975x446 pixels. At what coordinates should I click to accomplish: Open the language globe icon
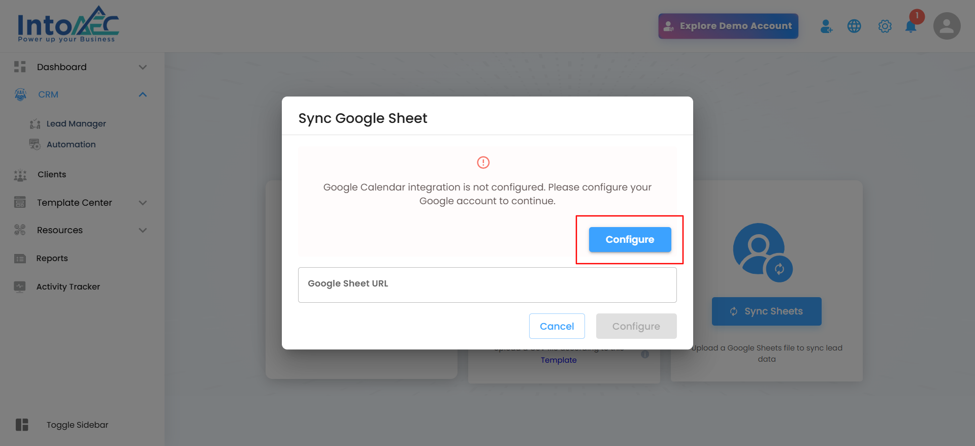click(x=854, y=26)
